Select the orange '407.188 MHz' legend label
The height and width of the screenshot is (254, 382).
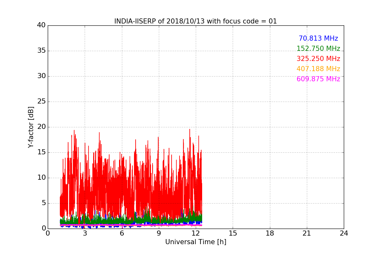(x=318, y=69)
